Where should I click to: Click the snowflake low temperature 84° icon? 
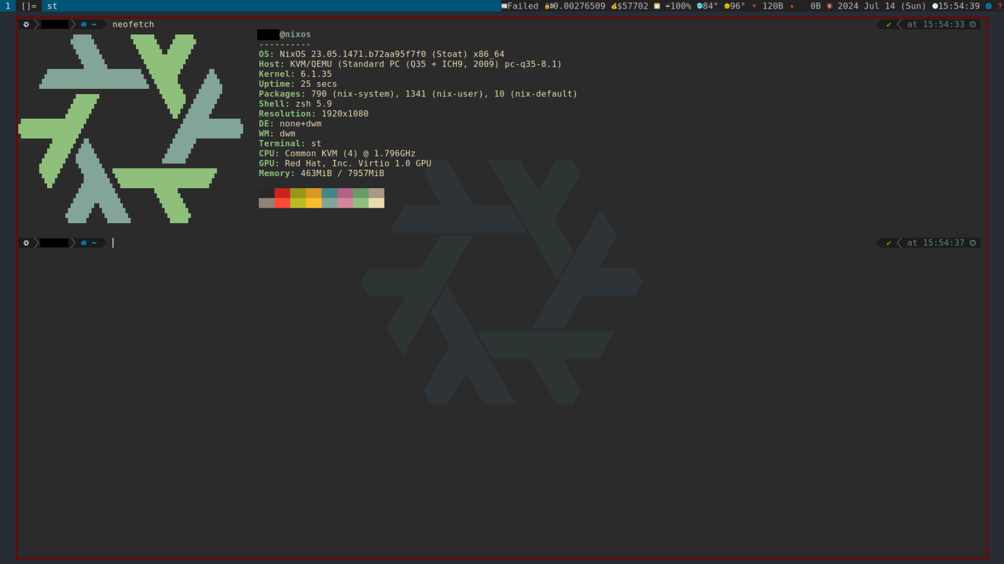(x=699, y=6)
